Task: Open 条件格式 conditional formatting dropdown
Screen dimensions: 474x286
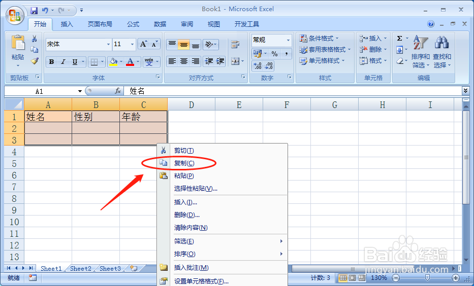Action: click(319, 39)
